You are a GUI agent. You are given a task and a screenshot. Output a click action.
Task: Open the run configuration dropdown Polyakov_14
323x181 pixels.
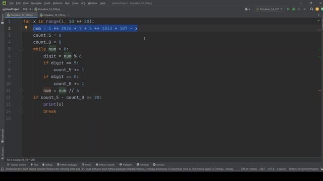(269, 9)
